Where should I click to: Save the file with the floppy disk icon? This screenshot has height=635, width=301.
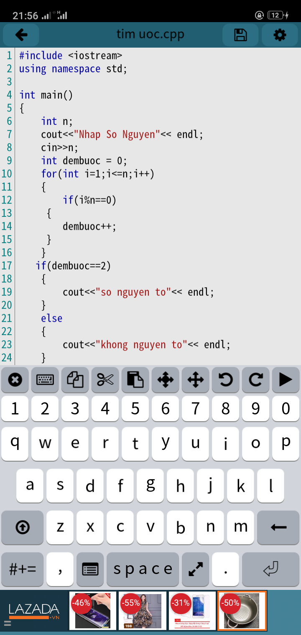pyautogui.click(x=240, y=35)
